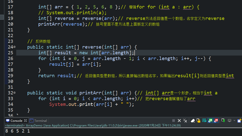Toggle show console when standard out changes
The image size is (242, 136).
pos(210,121)
